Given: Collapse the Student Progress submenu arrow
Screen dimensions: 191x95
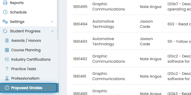Looking at the screenshot, I should tap(52, 31).
